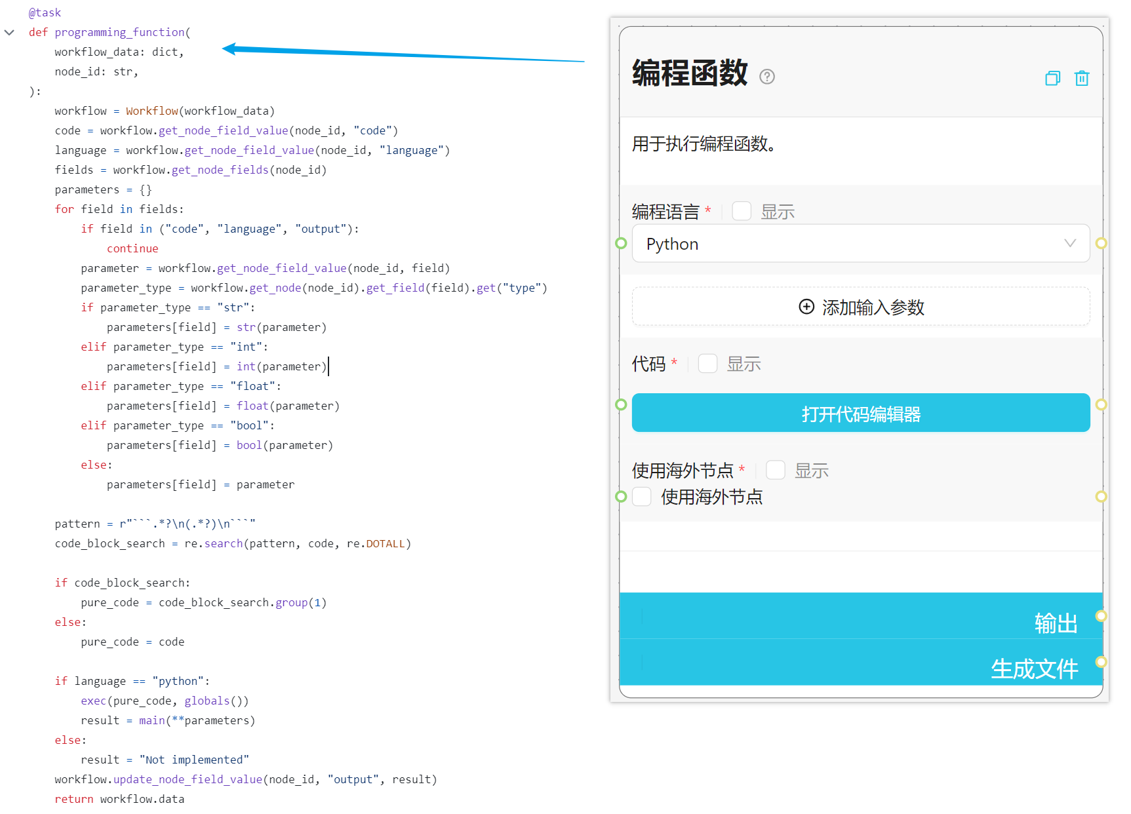Collapse the programming_function definition fold chevron
Image resolution: width=1131 pixels, height=814 pixels.
tap(9, 32)
